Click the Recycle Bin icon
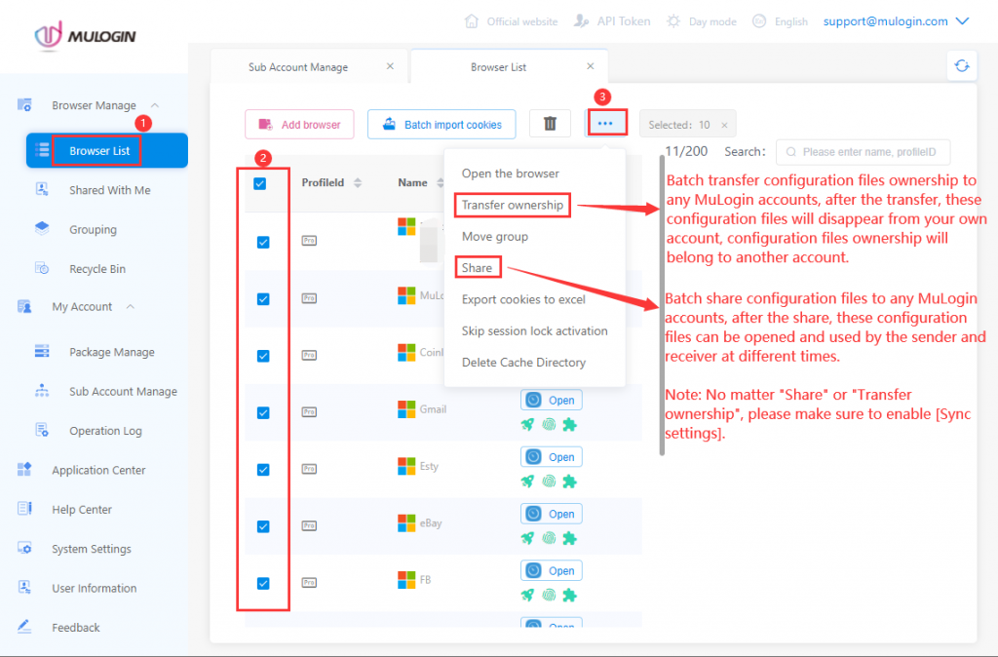The width and height of the screenshot is (998, 657). [x=42, y=268]
